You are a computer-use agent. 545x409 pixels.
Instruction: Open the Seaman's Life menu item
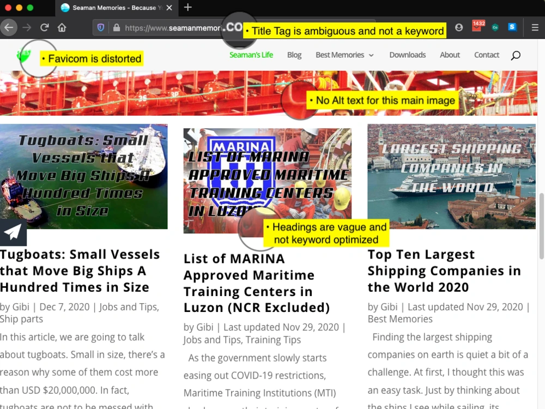coord(251,55)
